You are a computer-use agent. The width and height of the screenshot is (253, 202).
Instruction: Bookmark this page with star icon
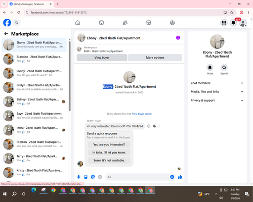[x=232, y=13]
